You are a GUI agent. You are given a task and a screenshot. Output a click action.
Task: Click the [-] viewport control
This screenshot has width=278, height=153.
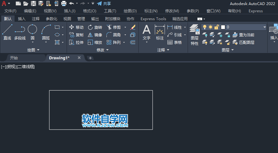click(3, 67)
